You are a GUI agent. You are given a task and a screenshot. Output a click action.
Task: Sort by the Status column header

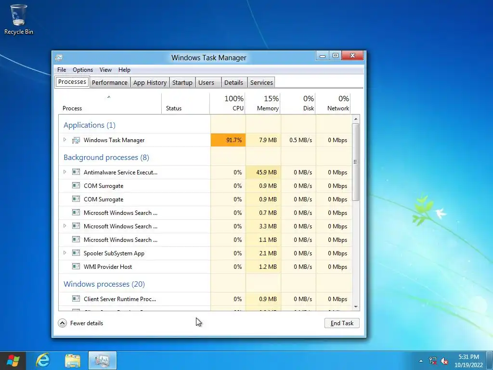pos(185,104)
